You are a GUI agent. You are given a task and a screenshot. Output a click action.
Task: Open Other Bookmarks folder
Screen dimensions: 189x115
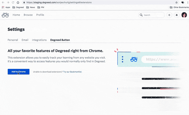click(179, 7)
